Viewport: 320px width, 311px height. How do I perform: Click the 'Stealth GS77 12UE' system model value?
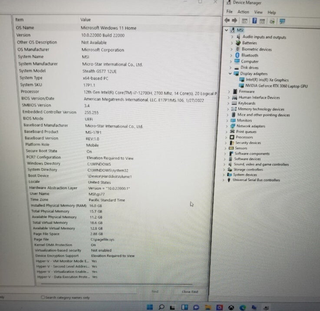tap(99, 71)
